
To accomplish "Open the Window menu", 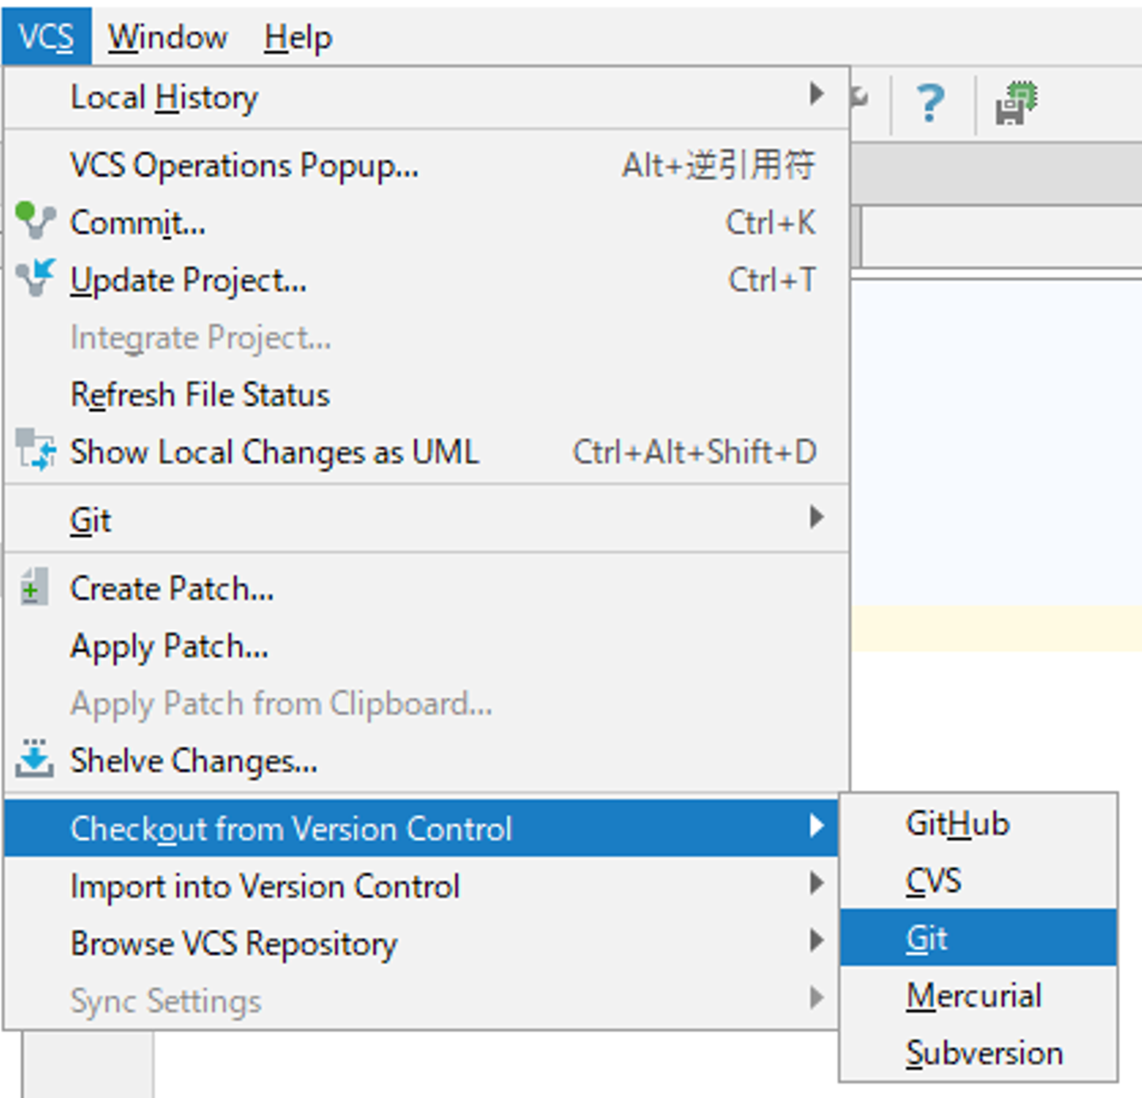I will coord(167,37).
